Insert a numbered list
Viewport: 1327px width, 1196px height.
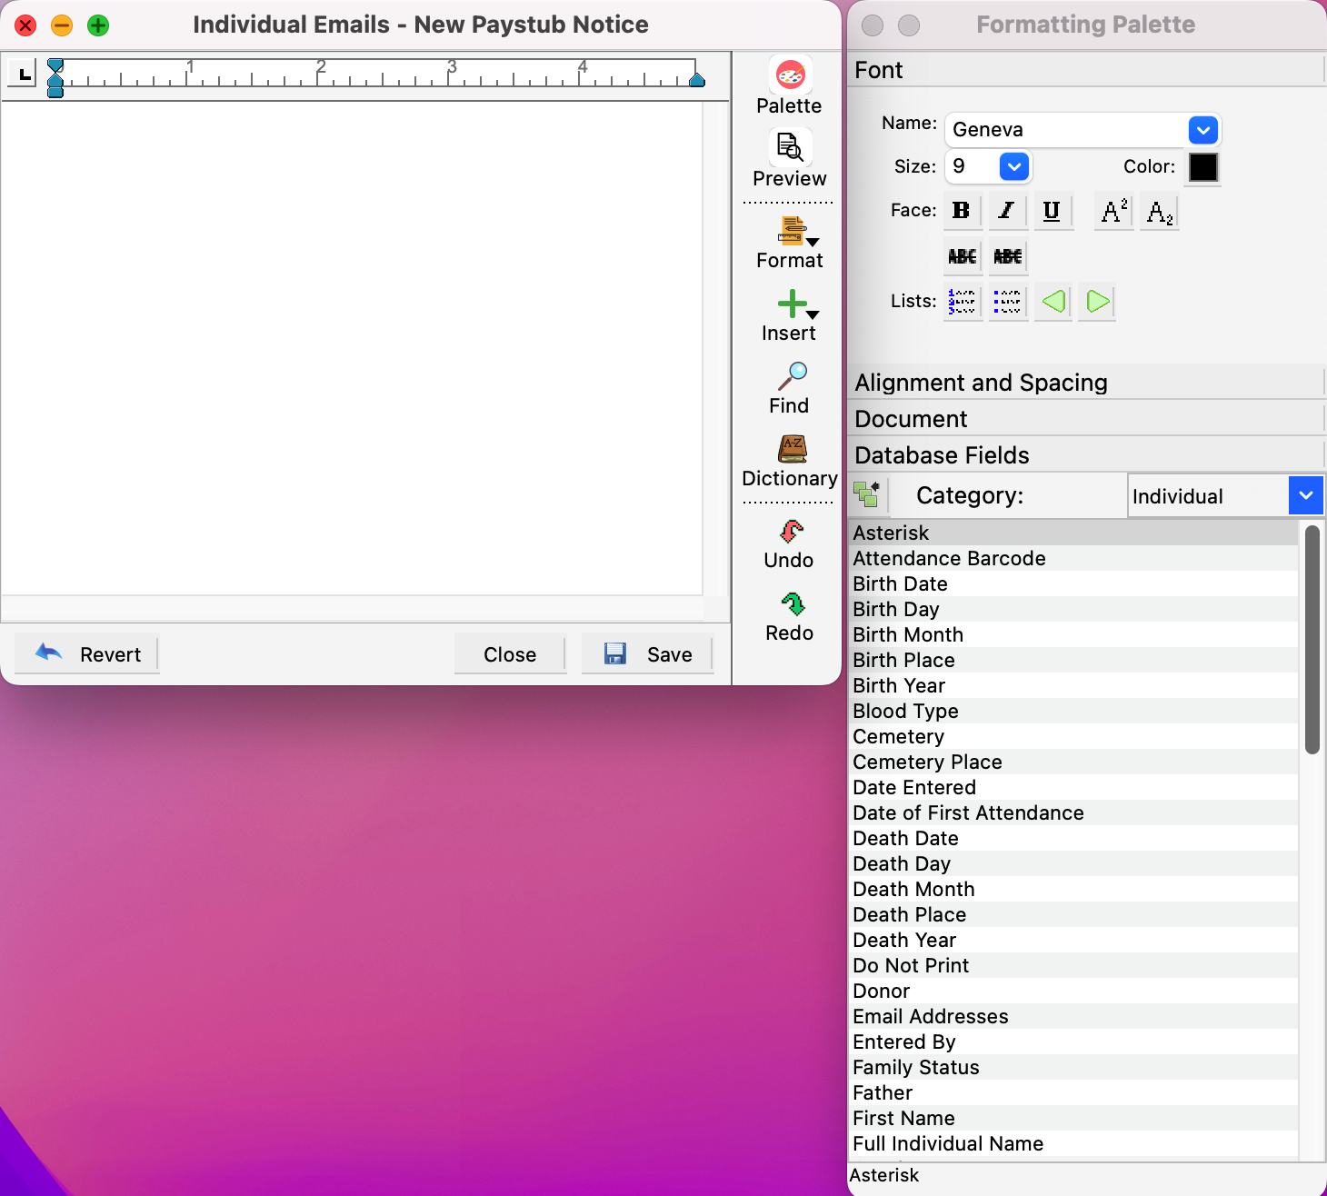point(962,302)
